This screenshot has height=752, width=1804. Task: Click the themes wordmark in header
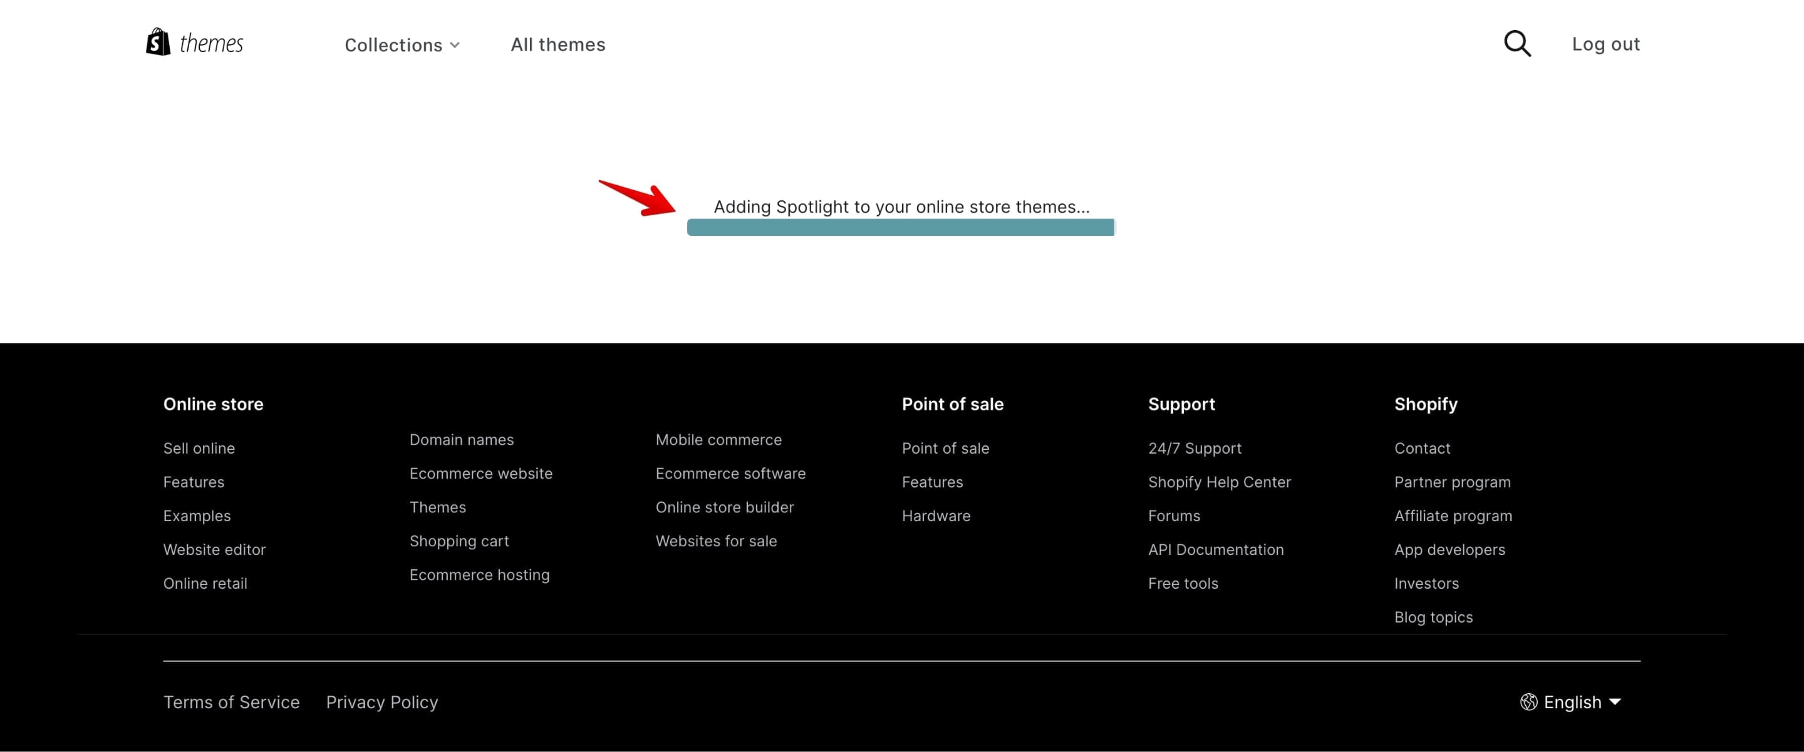point(211,43)
